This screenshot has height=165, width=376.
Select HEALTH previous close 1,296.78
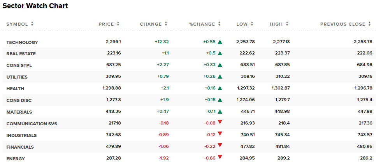363,88
